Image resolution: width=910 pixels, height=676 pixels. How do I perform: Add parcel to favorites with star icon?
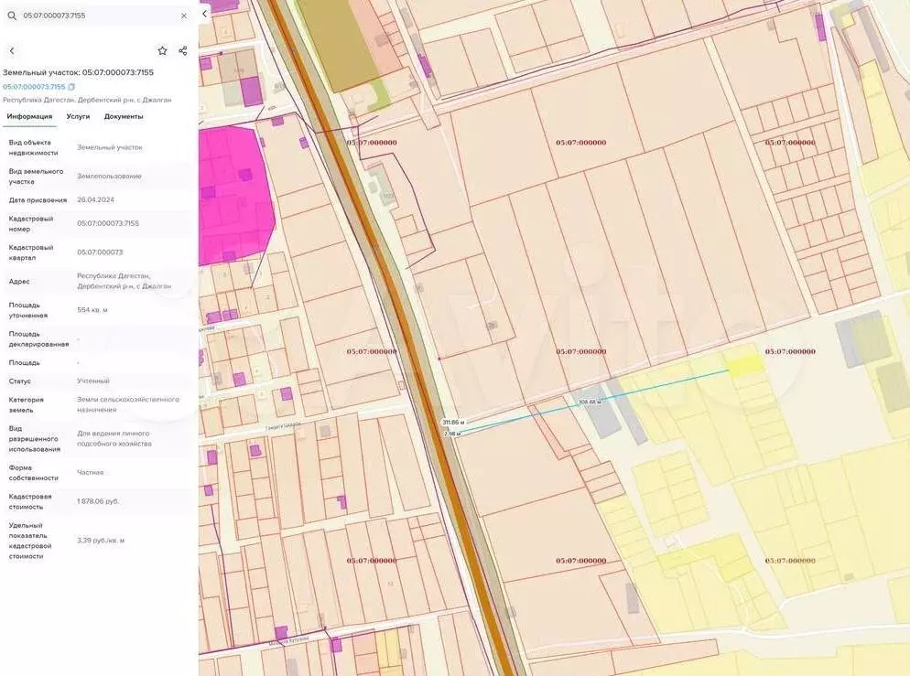tap(163, 50)
